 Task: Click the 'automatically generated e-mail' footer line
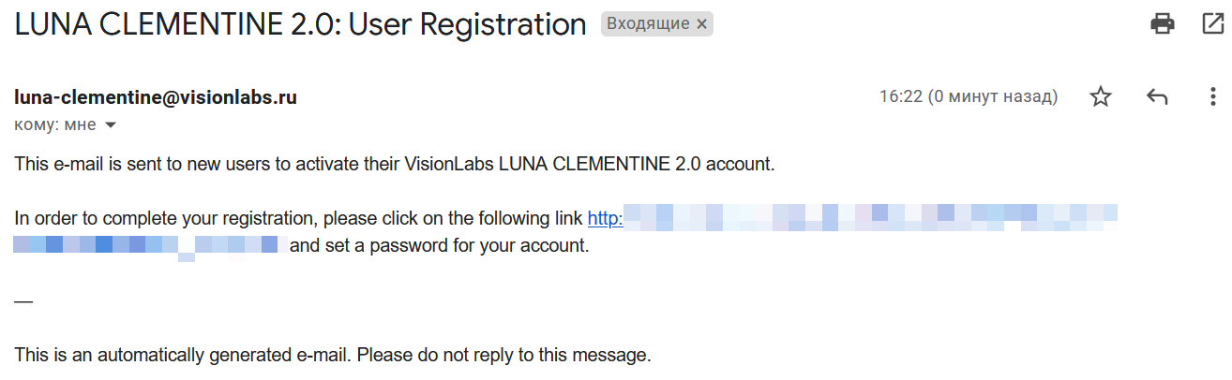tap(332, 356)
